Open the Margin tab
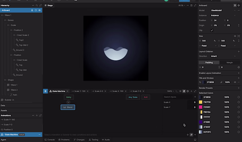This screenshot has height=142, width=242. pyautogui.click(x=230, y=63)
